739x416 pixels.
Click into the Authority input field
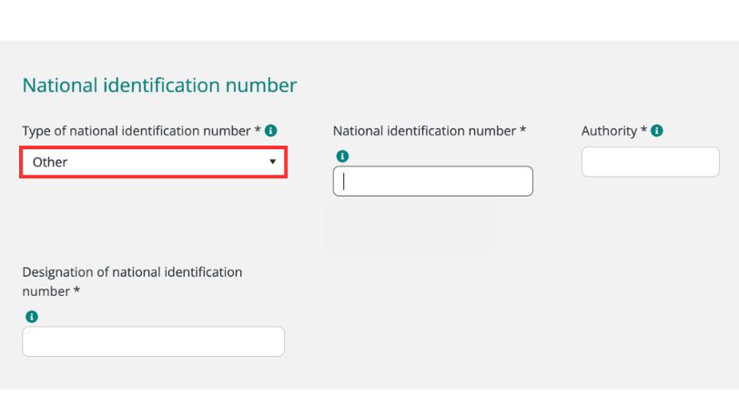pyautogui.click(x=650, y=162)
